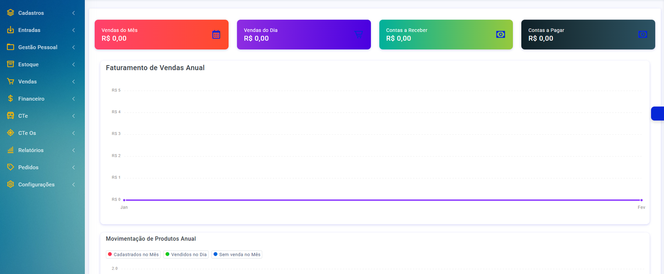Click the Configurações gear icon
Viewport: 664px width, 274px height.
pos(10,184)
